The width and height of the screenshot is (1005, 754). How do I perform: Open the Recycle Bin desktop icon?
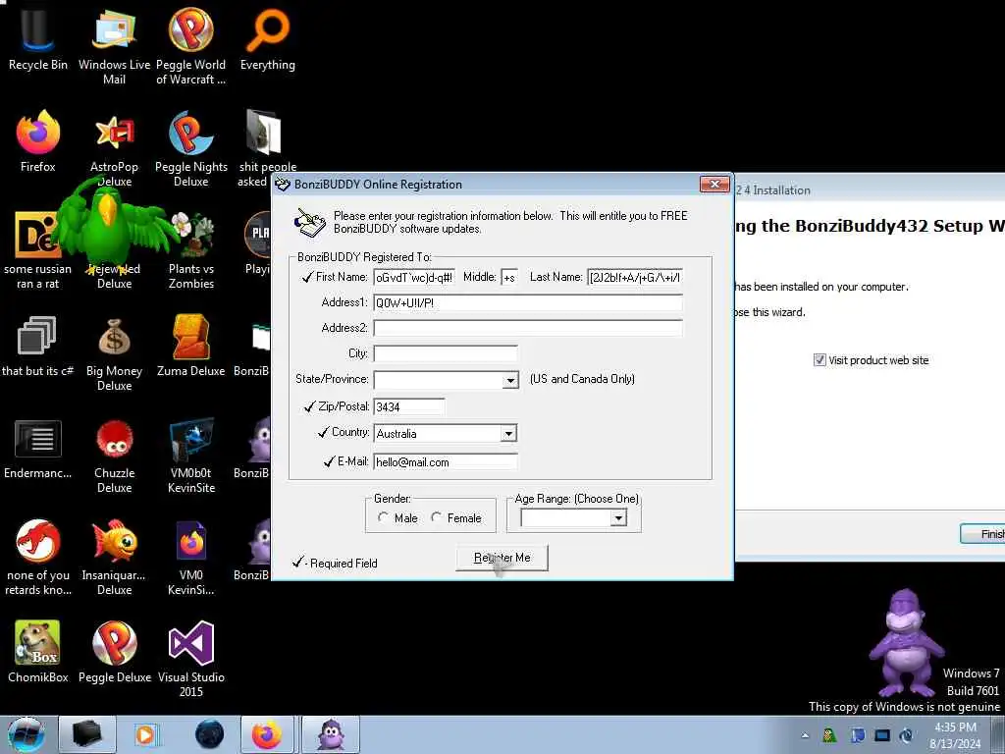(x=38, y=38)
